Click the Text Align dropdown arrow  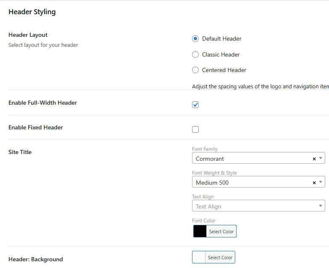[x=321, y=206]
